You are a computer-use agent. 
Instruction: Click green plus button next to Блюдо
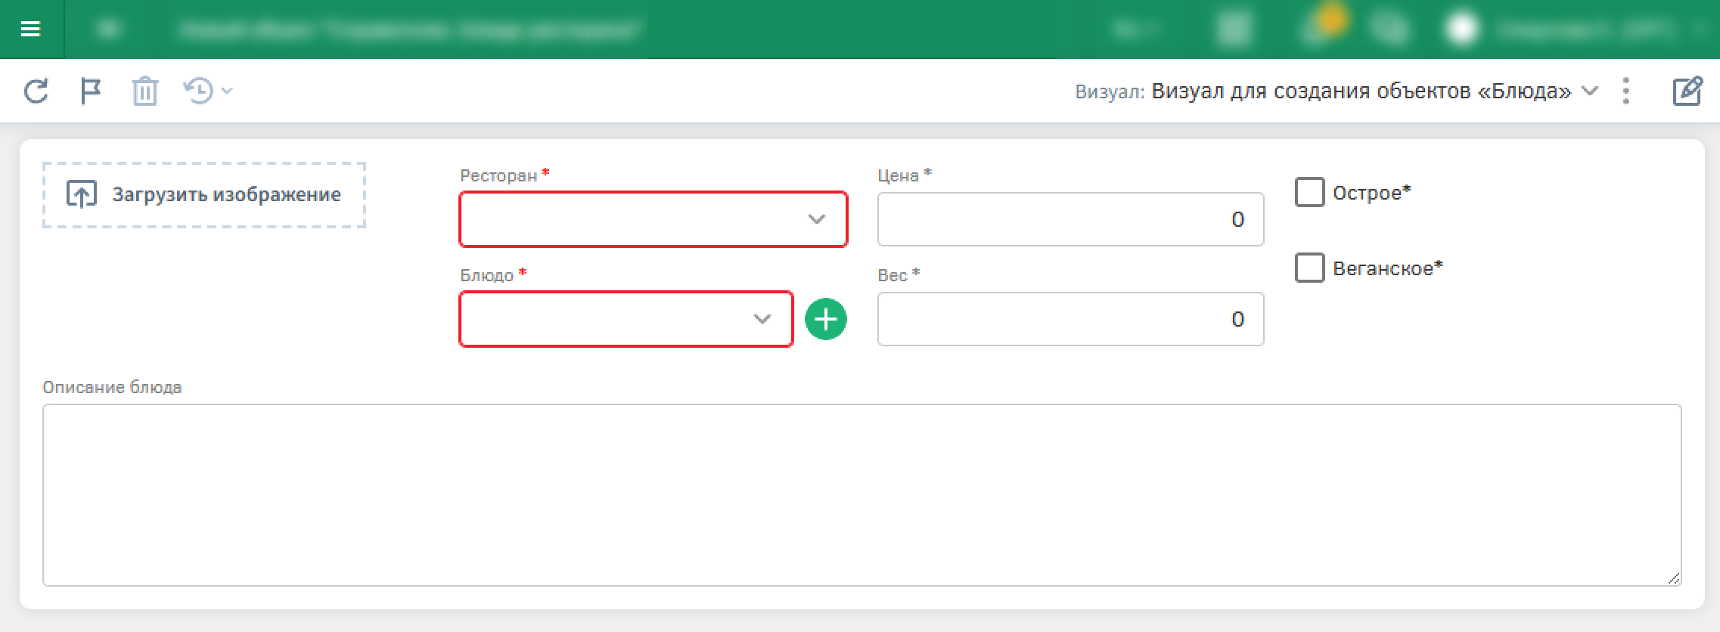pyautogui.click(x=825, y=319)
